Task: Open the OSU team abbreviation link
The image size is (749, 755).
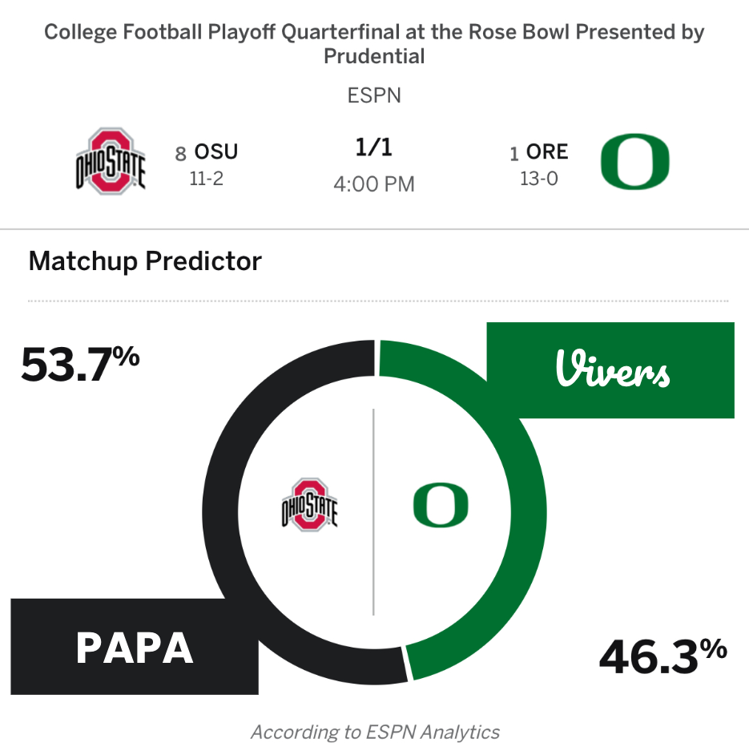Action: click(216, 151)
